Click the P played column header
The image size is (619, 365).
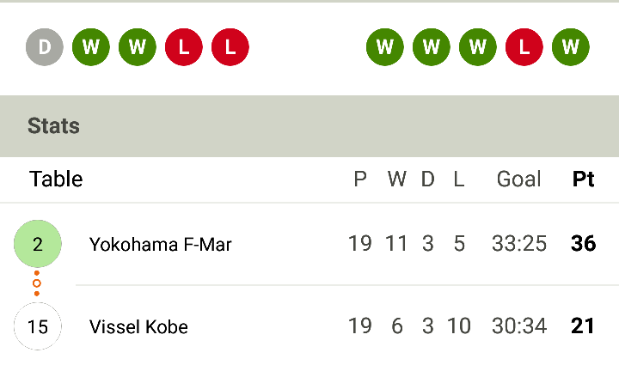pos(360,179)
